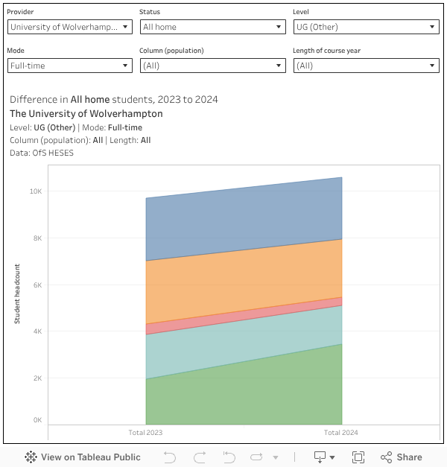Click the Undo arrow icon
Image resolution: width=447 pixels, height=467 pixels.
point(169,457)
